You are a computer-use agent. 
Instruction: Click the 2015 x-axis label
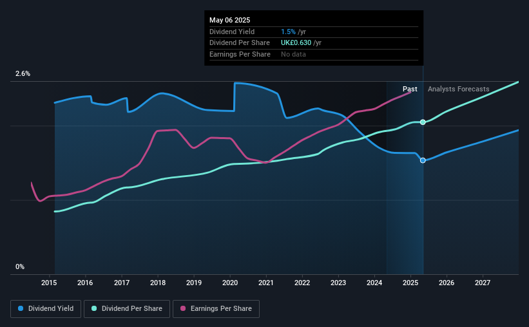click(x=49, y=283)
